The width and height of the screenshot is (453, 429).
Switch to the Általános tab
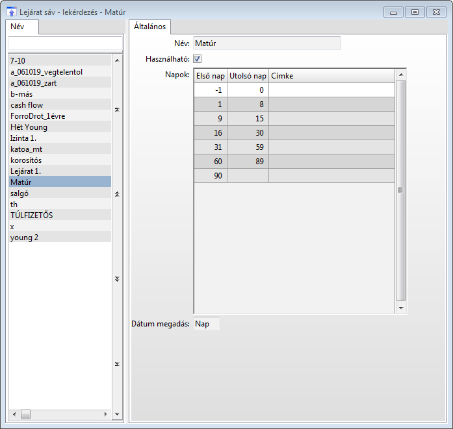pyautogui.click(x=149, y=27)
